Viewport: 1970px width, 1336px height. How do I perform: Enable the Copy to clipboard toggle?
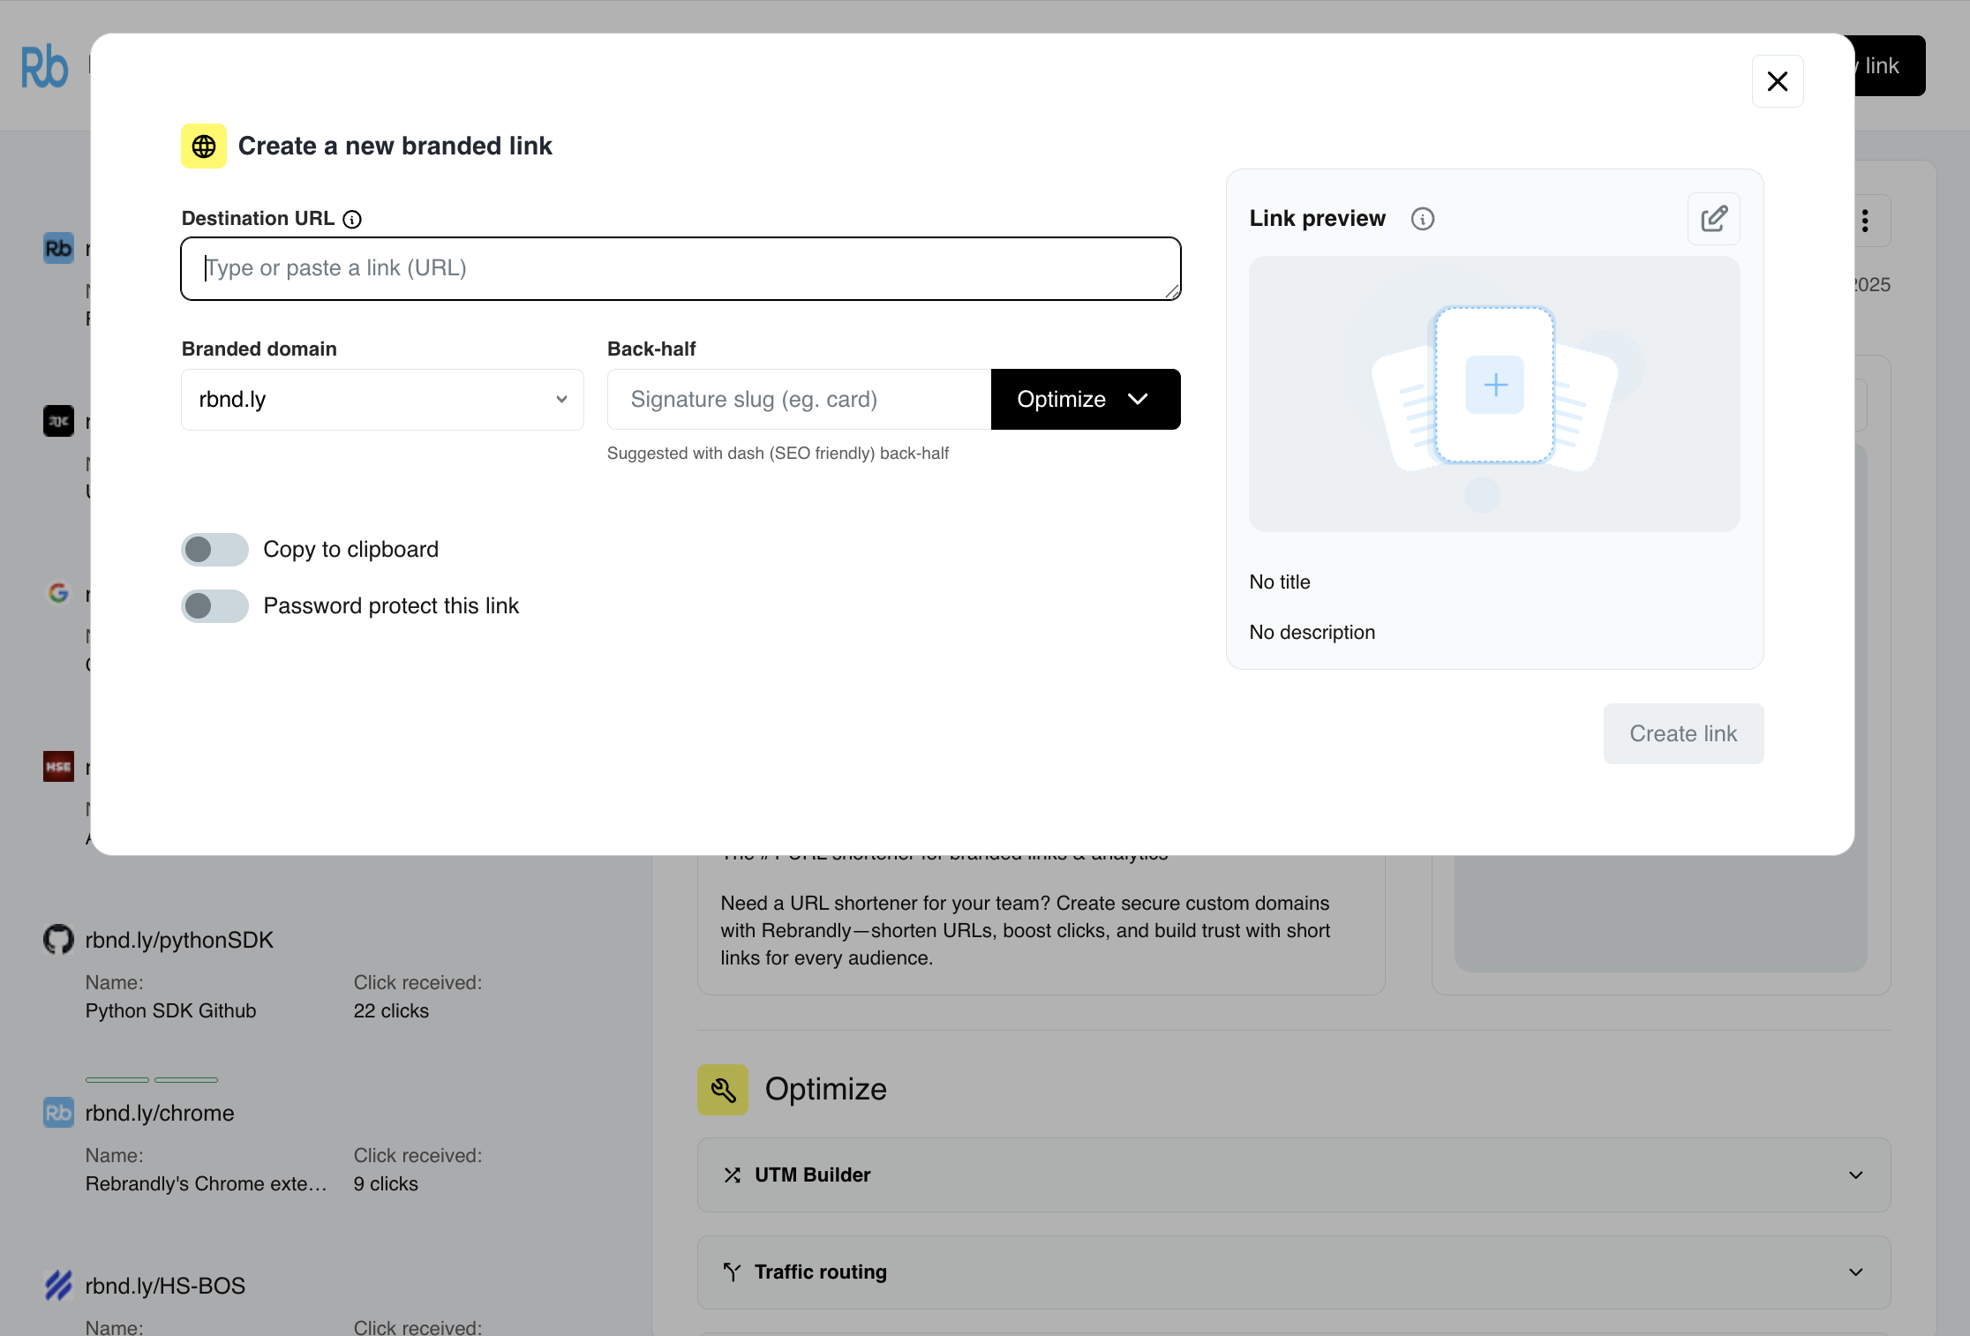[214, 549]
